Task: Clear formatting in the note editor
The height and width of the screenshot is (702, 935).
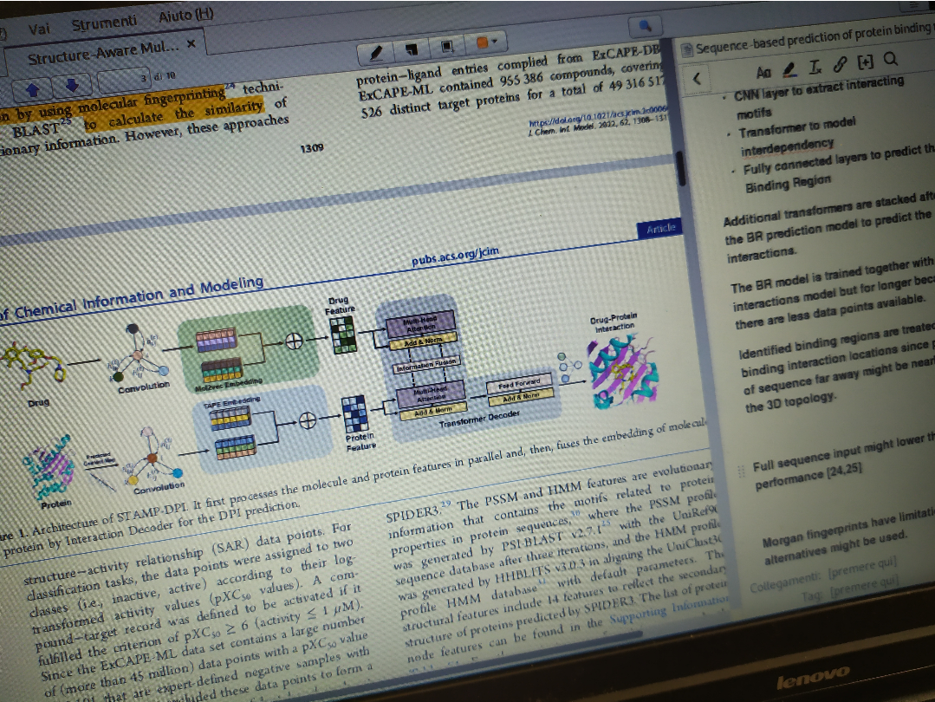Action: coord(815,66)
